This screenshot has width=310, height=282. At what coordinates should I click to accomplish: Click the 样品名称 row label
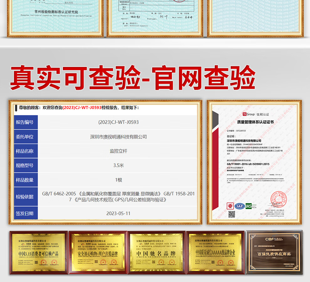25,151
